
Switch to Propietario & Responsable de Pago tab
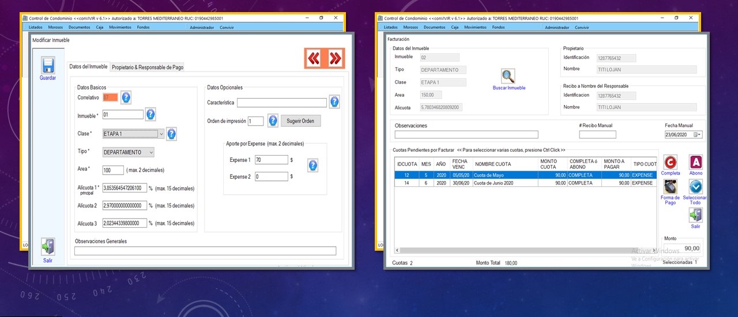click(148, 67)
